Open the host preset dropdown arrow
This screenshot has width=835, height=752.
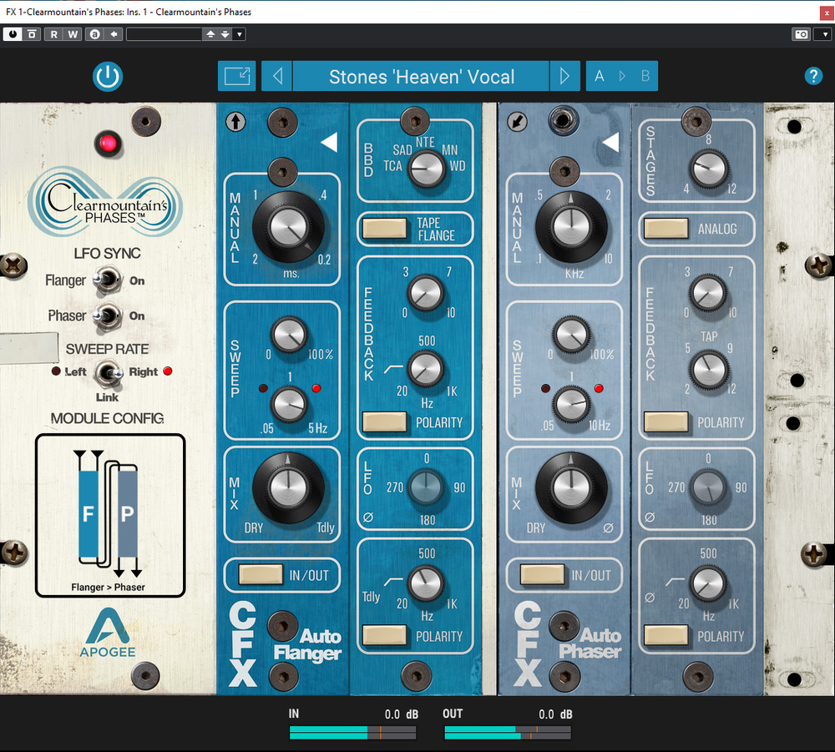[240, 34]
